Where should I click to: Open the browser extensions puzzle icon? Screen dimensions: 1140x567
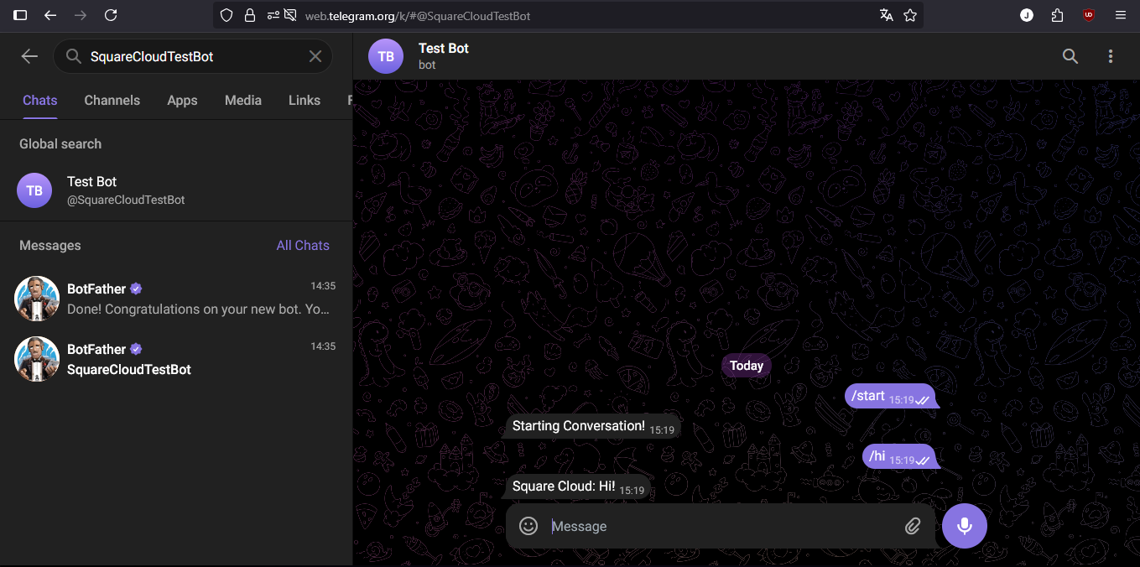pyautogui.click(x=1057, y=15)
